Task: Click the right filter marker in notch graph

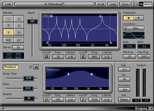Action: click(100, 16)
